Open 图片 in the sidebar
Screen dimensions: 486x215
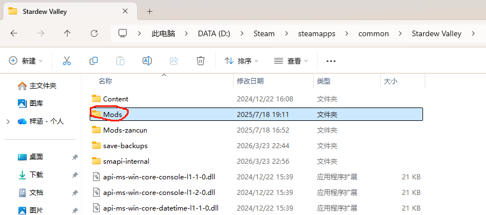tap(30, 211)
